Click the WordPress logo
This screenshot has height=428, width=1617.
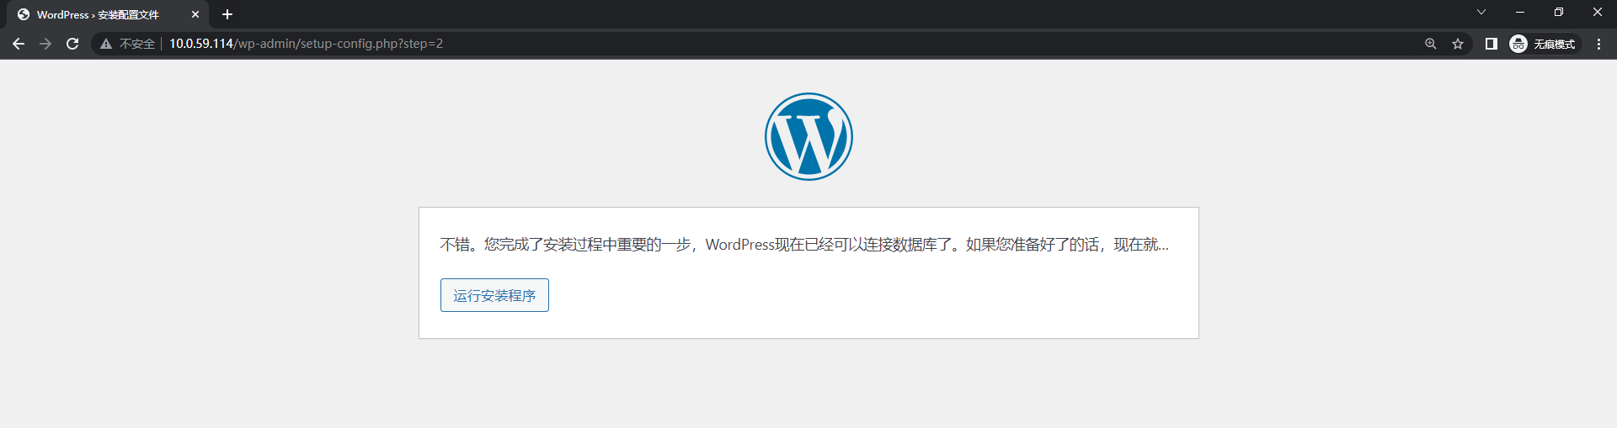(808, 136)
